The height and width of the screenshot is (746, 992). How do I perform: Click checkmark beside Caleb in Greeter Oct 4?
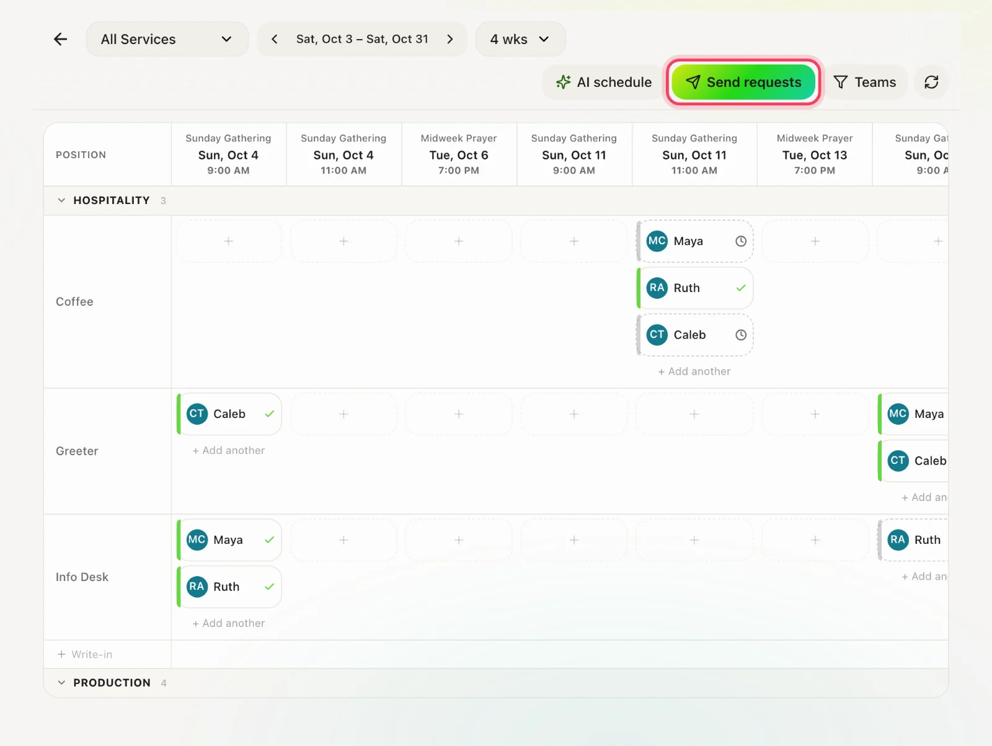[270, 414]
